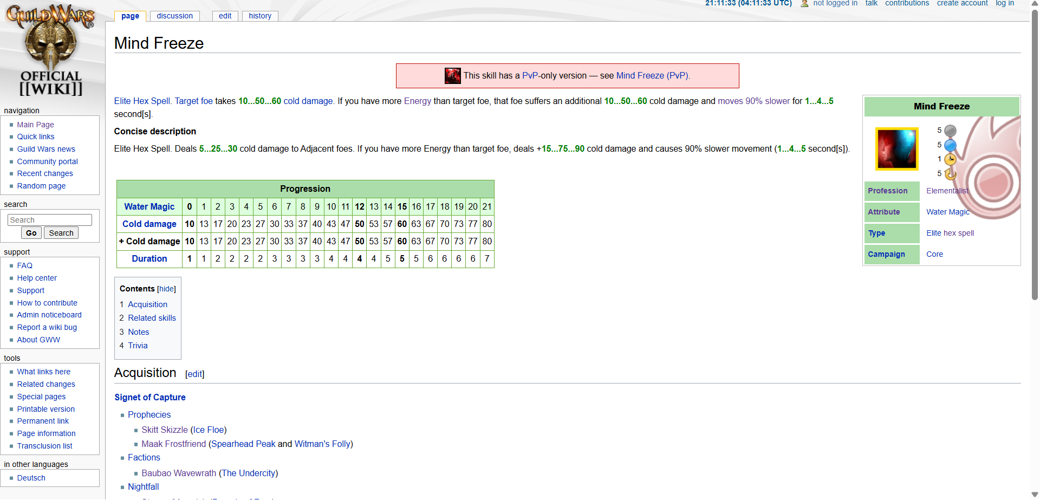The image size is (1040, 500).
Task: Open Transclusion list
Action: [x=44, y=446]
